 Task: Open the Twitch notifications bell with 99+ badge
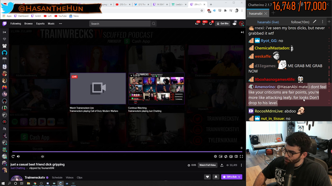click(204, 23)
